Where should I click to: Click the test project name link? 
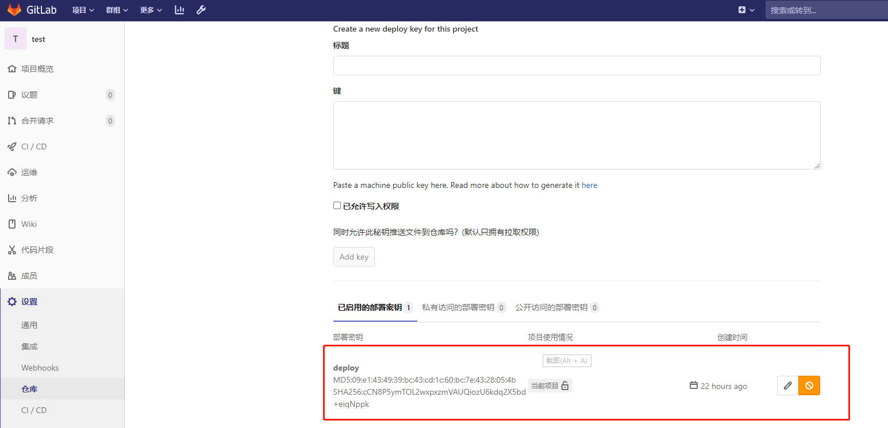[x=39, y=39]
